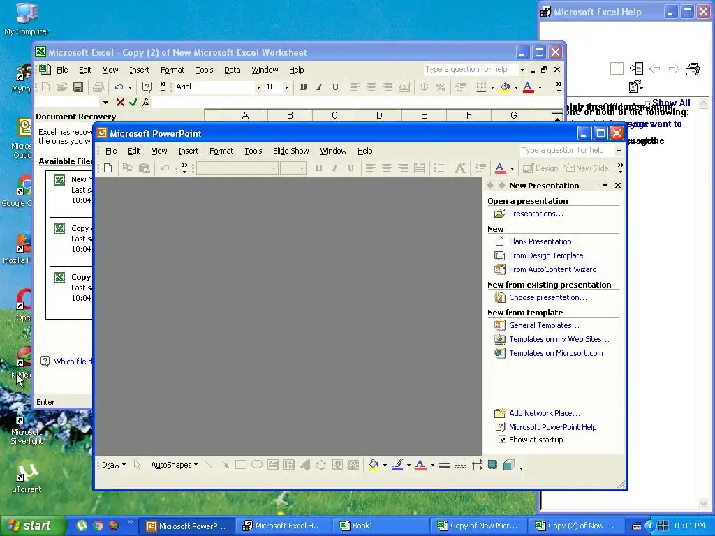Click the Save icon in Excel toolbar
Image resolution: width=715 pixels, height=536 pixels.
[x=78, y=87]
